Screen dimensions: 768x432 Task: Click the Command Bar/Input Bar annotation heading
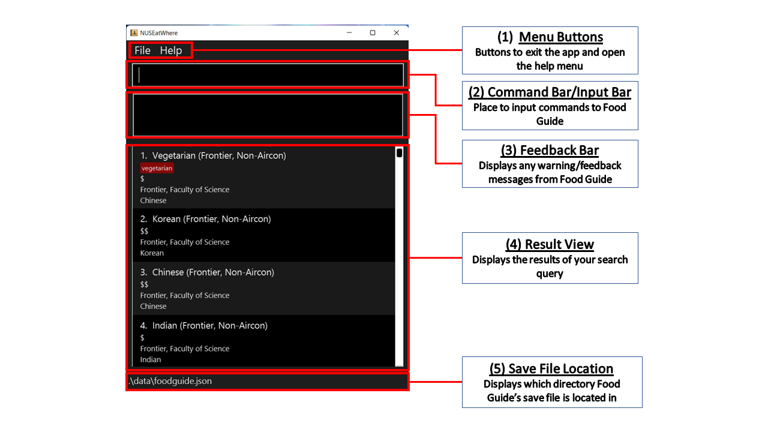550,92
